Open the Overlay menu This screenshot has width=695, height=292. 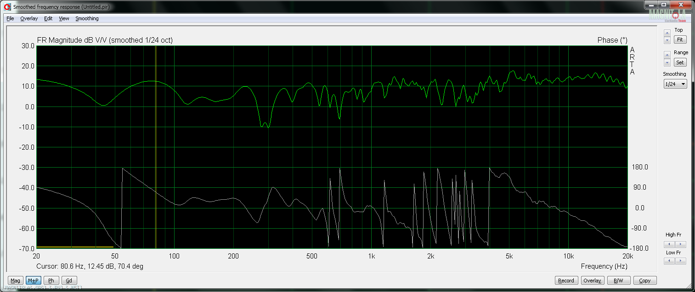29,18
